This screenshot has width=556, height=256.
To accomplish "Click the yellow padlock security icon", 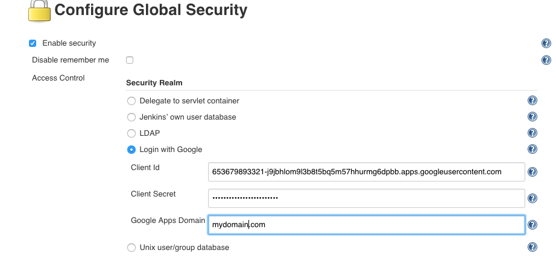I will click(x=39, y=11).
